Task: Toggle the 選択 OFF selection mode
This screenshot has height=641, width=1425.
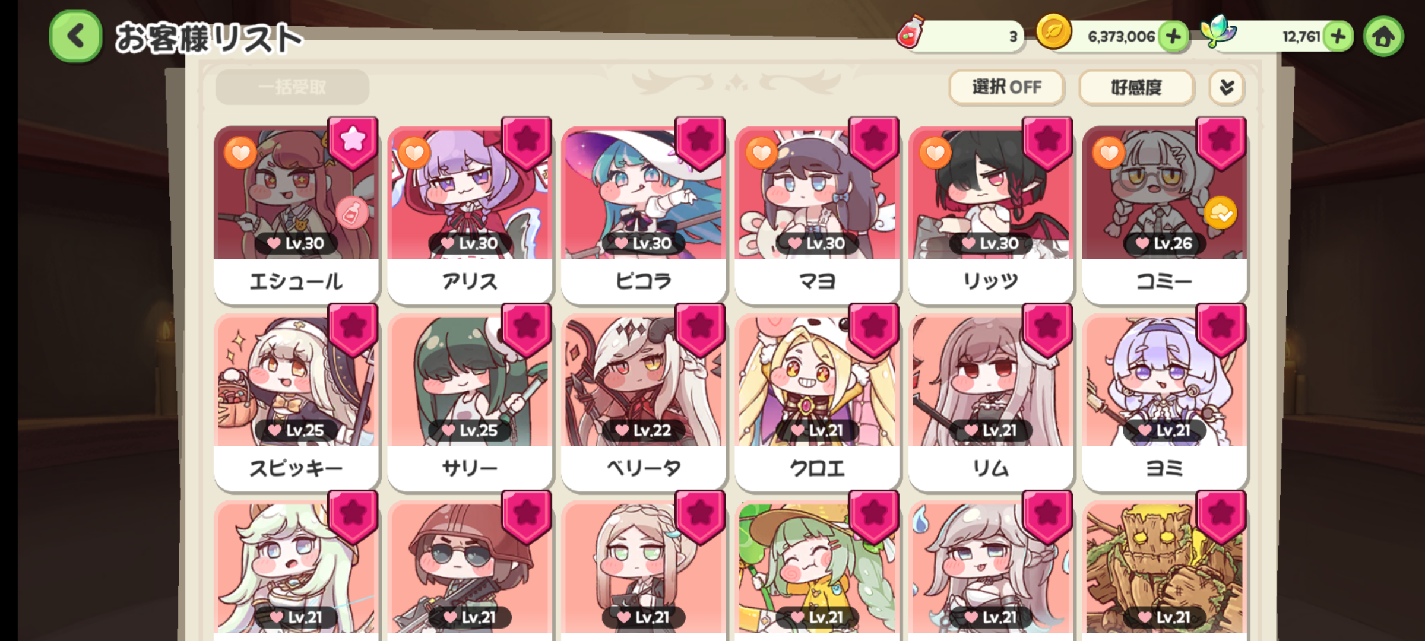Action: [1006, 87]
